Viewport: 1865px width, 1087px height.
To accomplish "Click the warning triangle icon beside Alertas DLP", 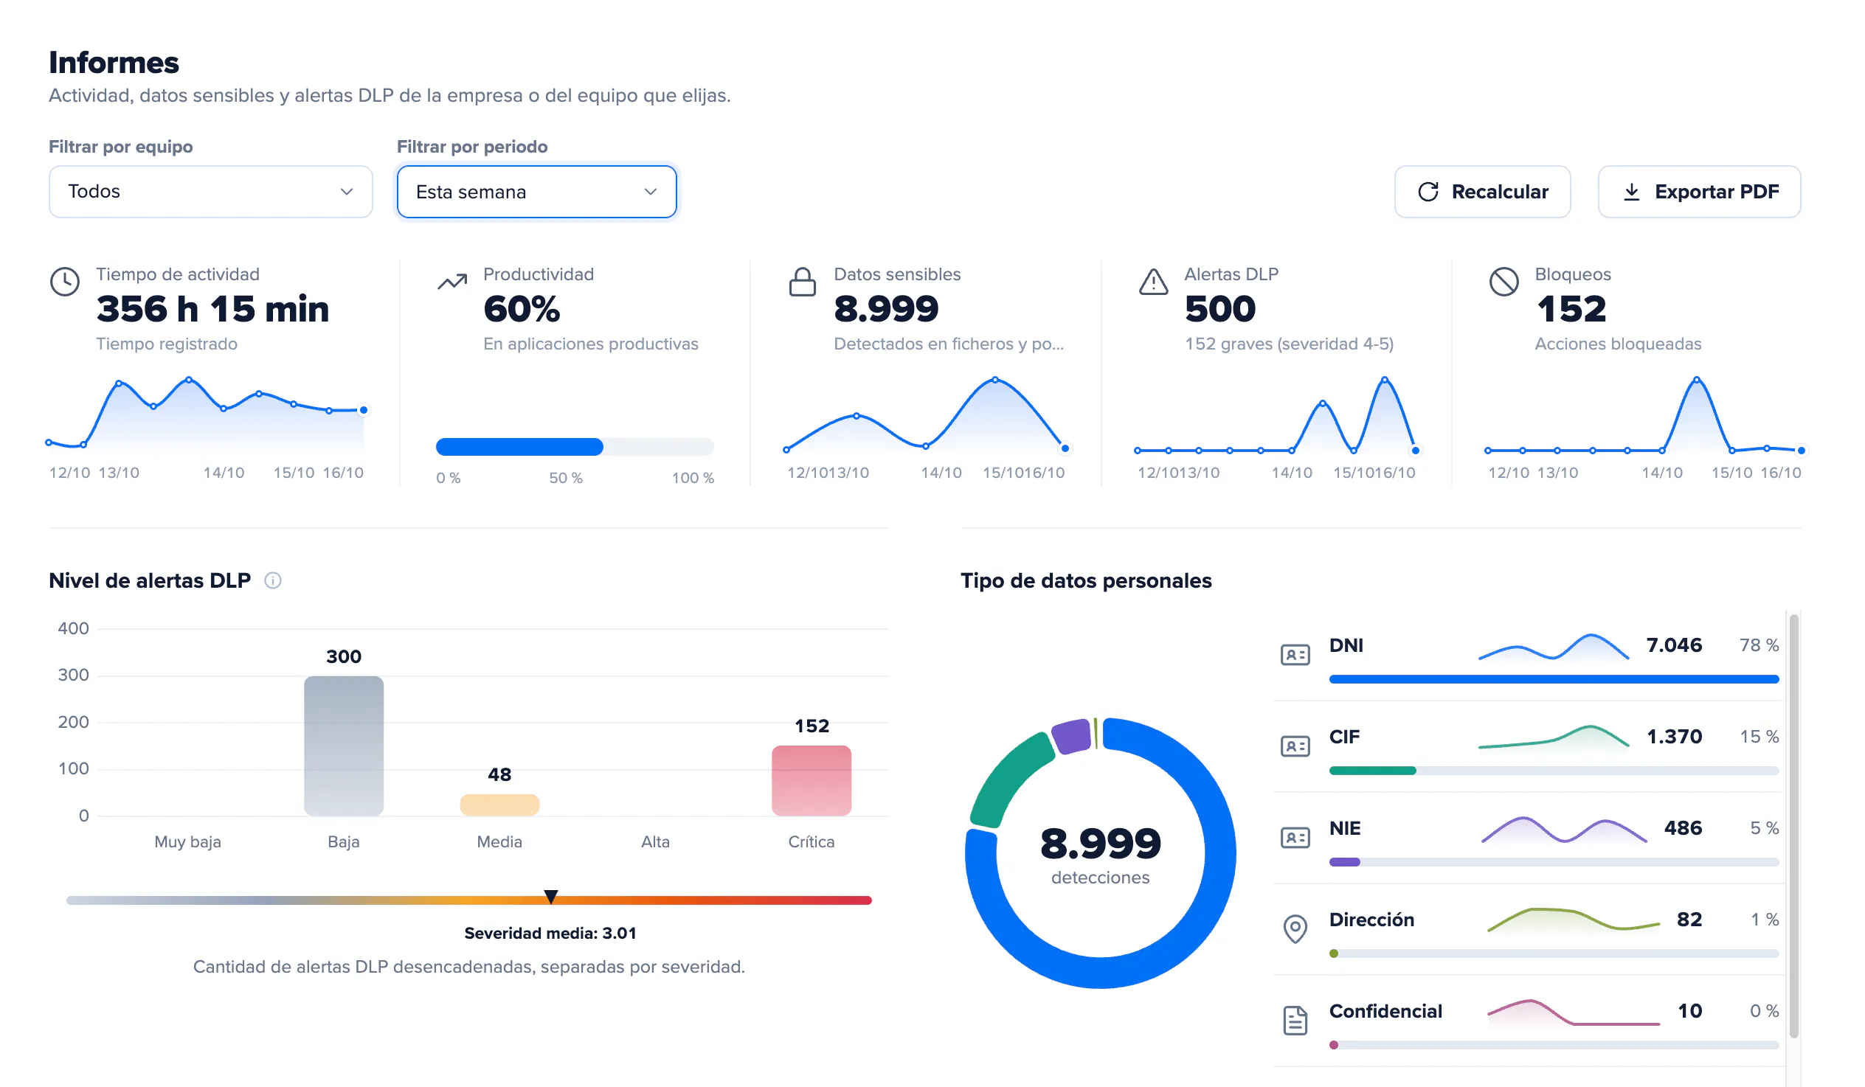I will pyautogui.click(x=1153, y=282).
